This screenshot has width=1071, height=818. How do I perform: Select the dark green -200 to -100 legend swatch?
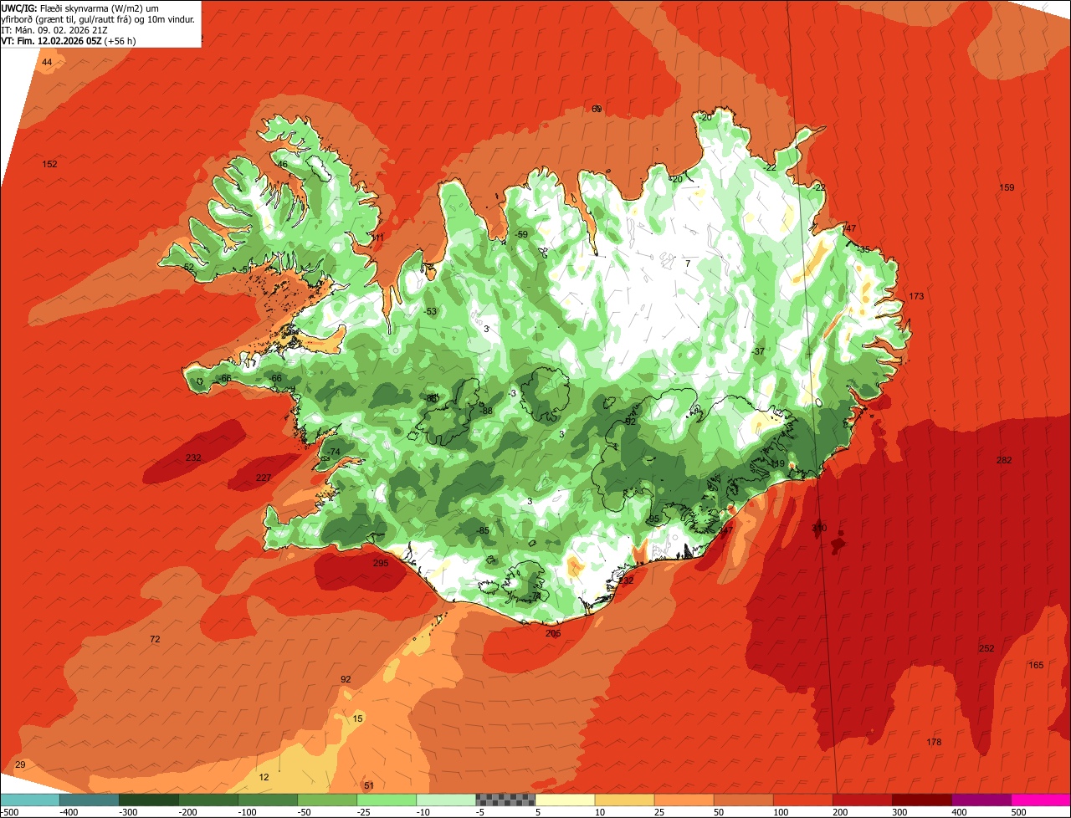[x=208, y=800]
